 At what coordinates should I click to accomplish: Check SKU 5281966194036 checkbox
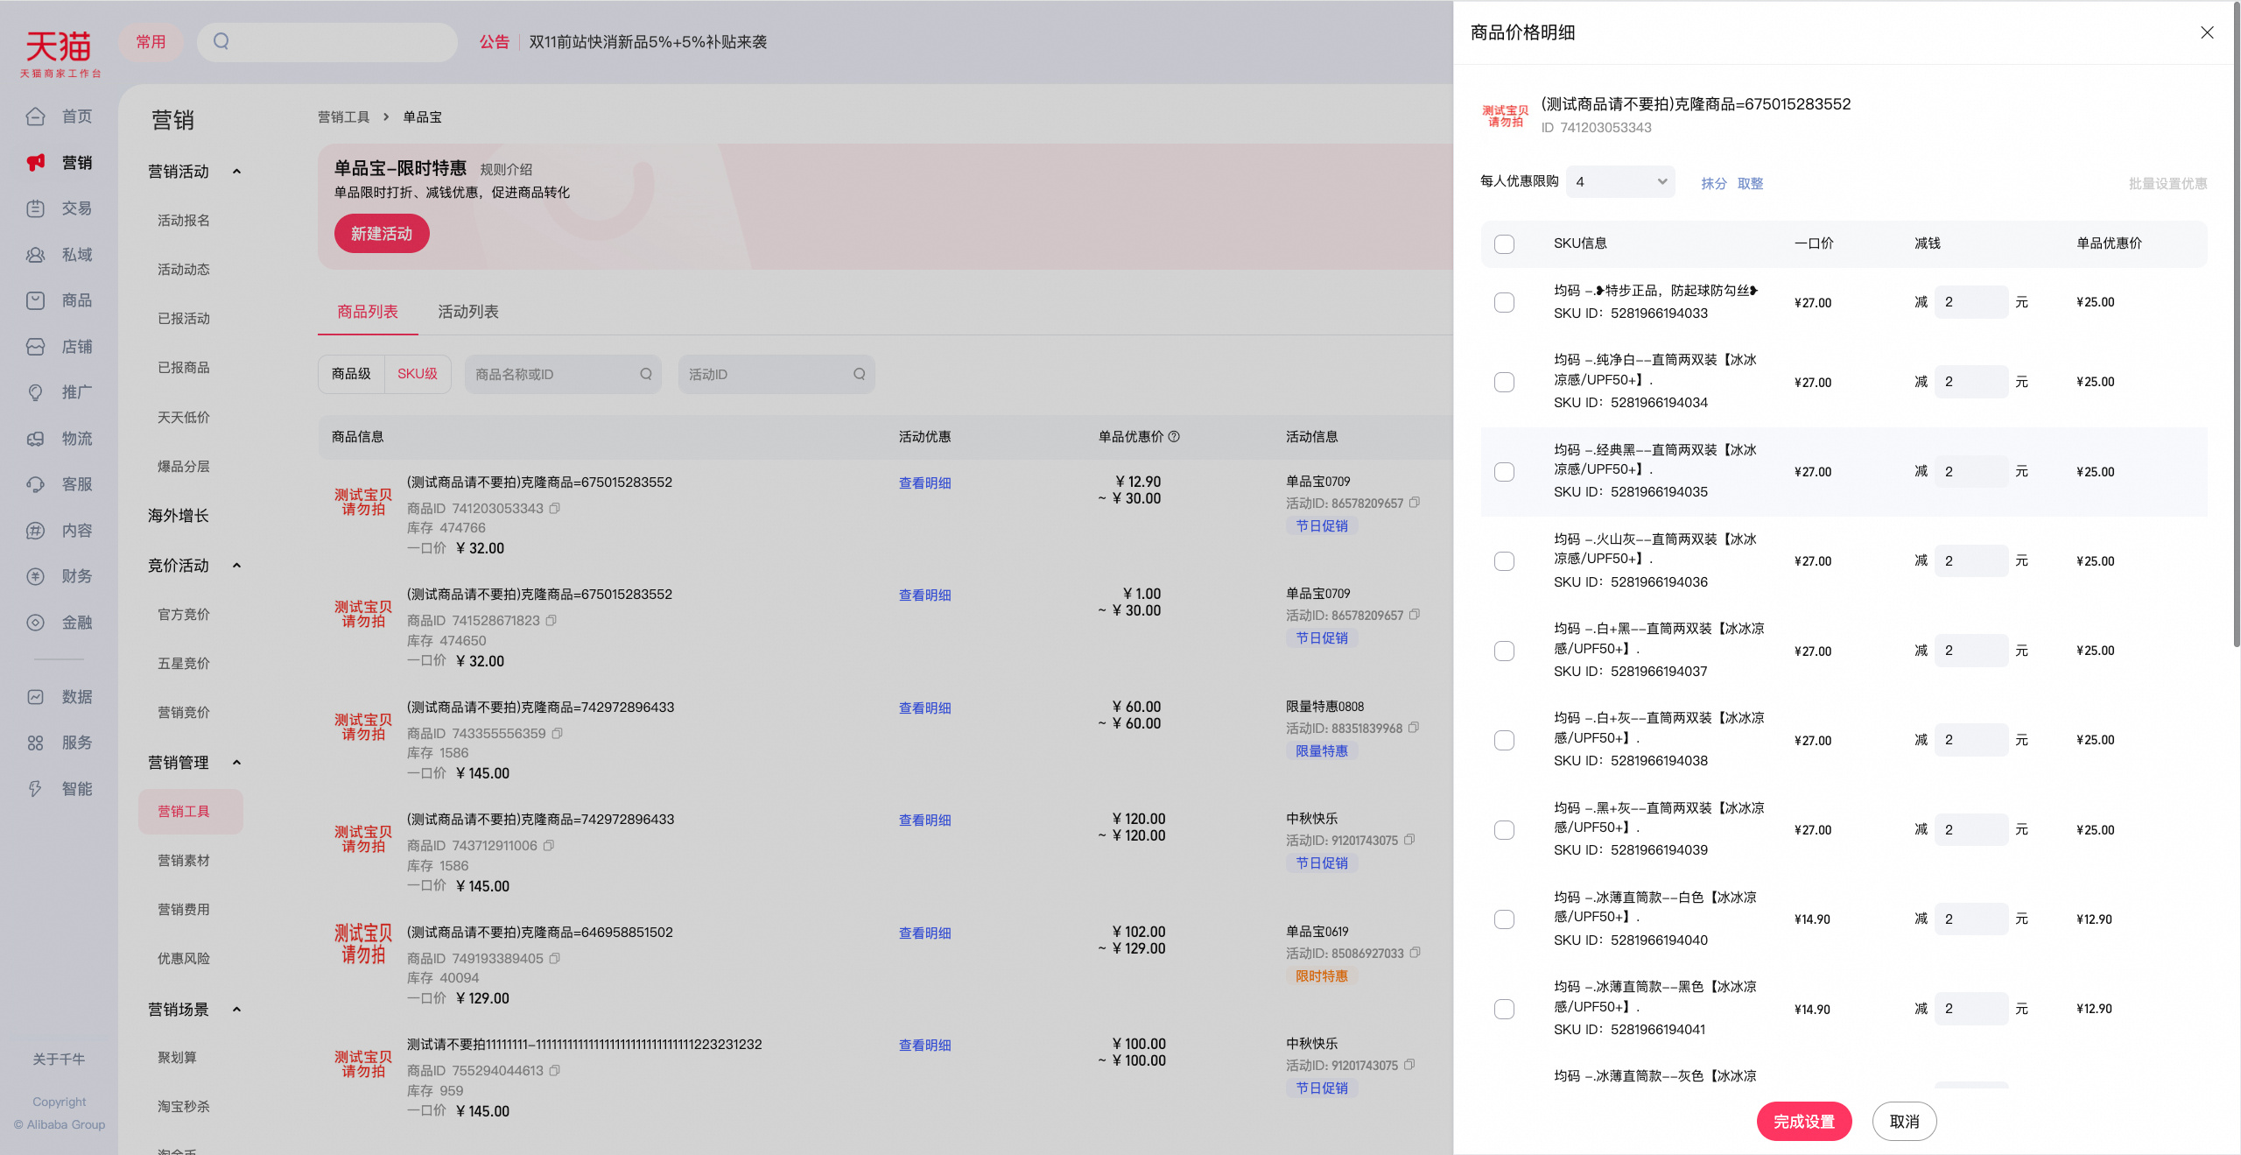pyautogui.click(x=1504, y=560)
